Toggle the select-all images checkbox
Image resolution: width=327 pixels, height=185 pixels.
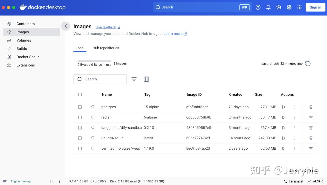pos(80,94)
